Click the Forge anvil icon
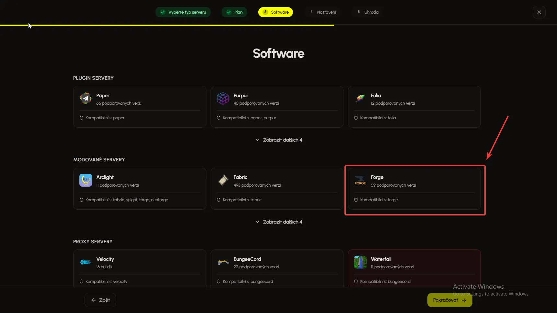The width and height of the screenshot is (557, 313). [360, 180]
